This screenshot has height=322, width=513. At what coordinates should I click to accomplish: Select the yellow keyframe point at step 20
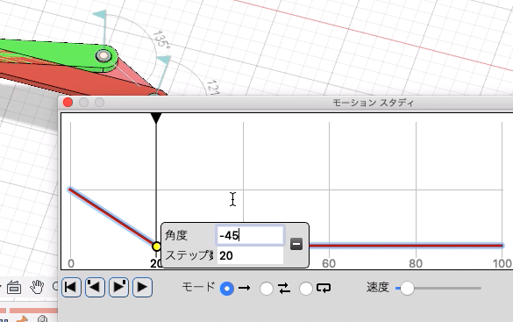point(157,247)
